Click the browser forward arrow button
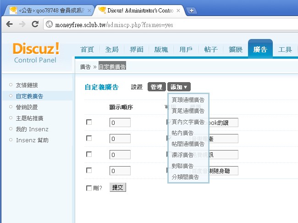The image size is (298, 223). (22, 24)
